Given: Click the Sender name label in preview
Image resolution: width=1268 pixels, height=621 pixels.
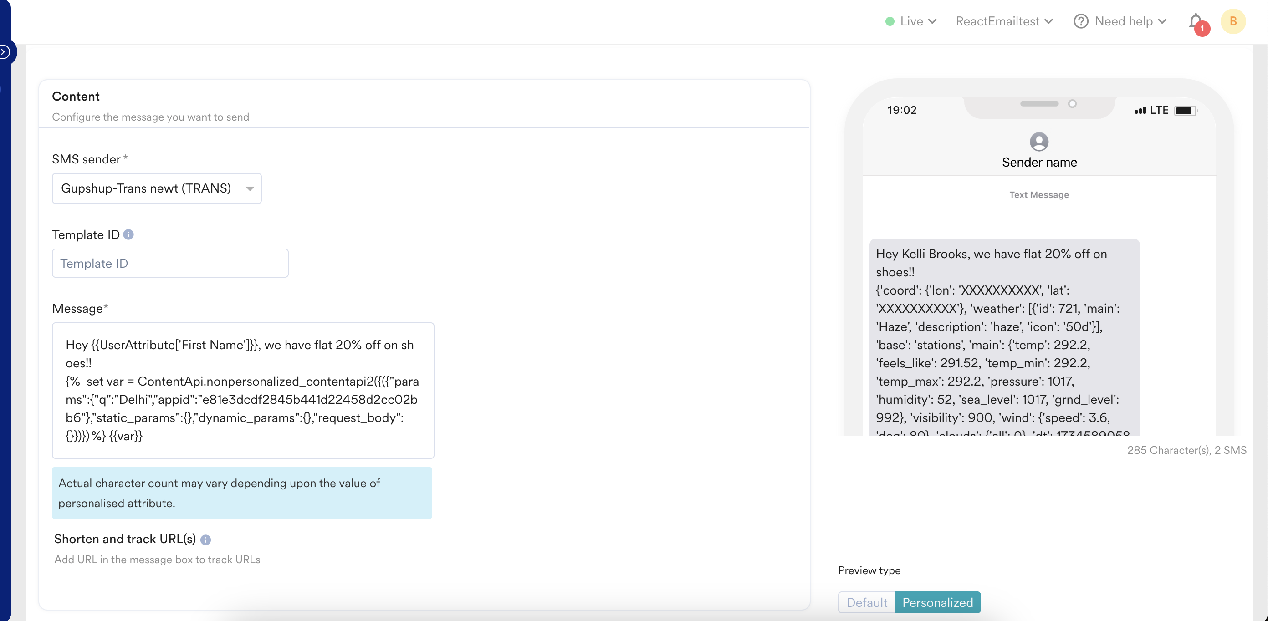Looking at the screenshot, I should 1039,163.
